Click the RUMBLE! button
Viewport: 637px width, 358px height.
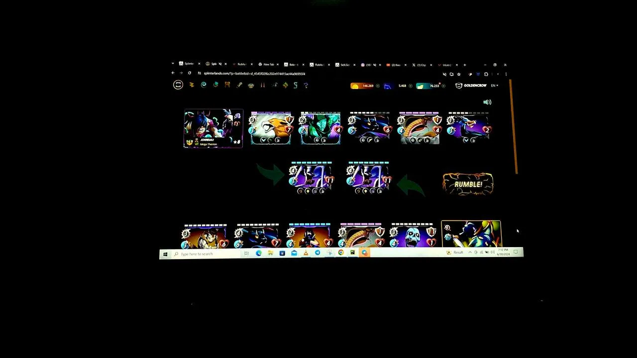point(468,184)
